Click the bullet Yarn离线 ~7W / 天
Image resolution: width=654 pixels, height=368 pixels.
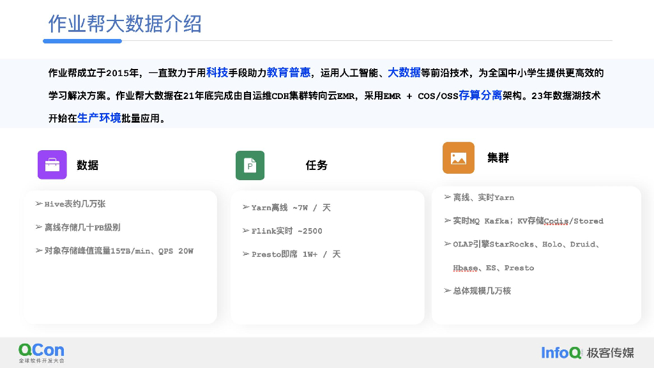tap(291, 208)
